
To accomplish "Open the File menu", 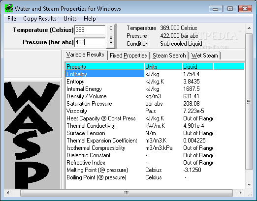I will [12, 19].
